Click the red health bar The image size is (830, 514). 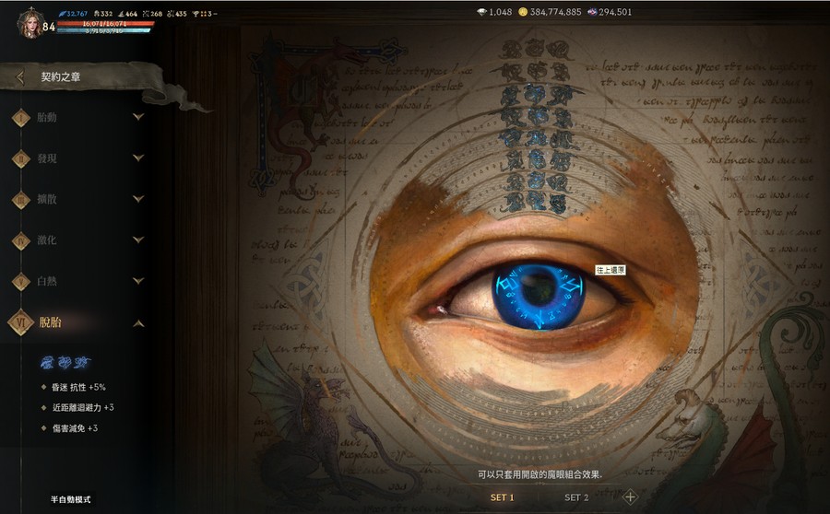point(105,24)
